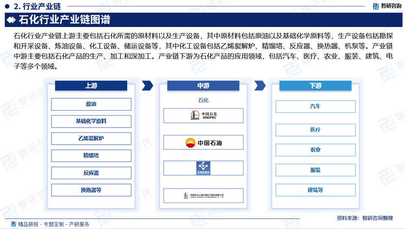
Task: Select the 下游 header
Action: click(x=316, y=85)
